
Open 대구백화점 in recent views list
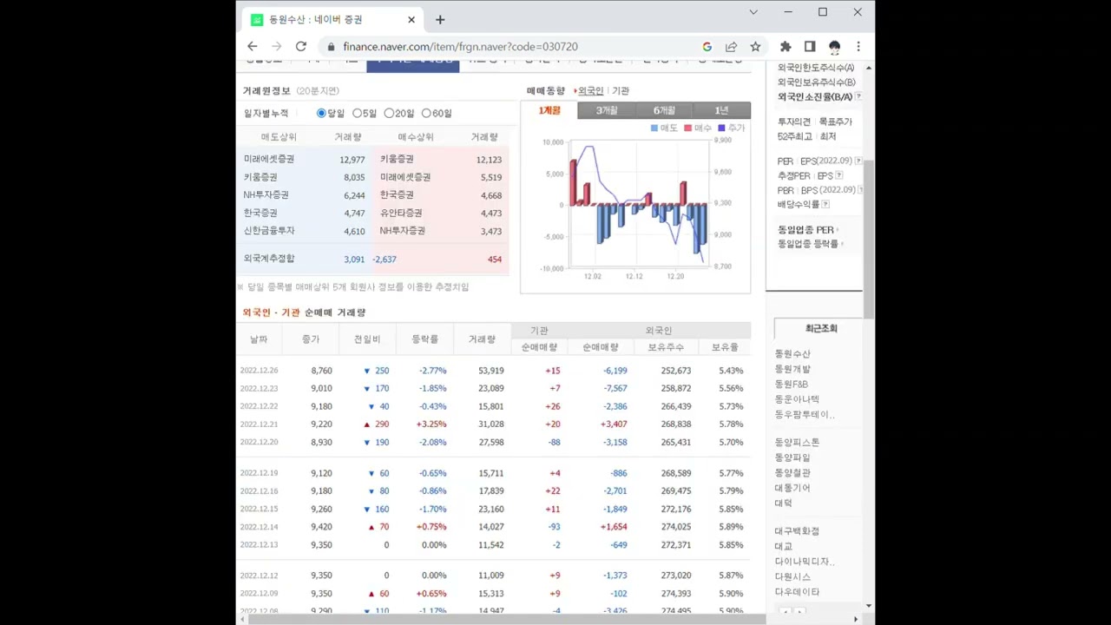pyautogui.click(x=797, y=530)
